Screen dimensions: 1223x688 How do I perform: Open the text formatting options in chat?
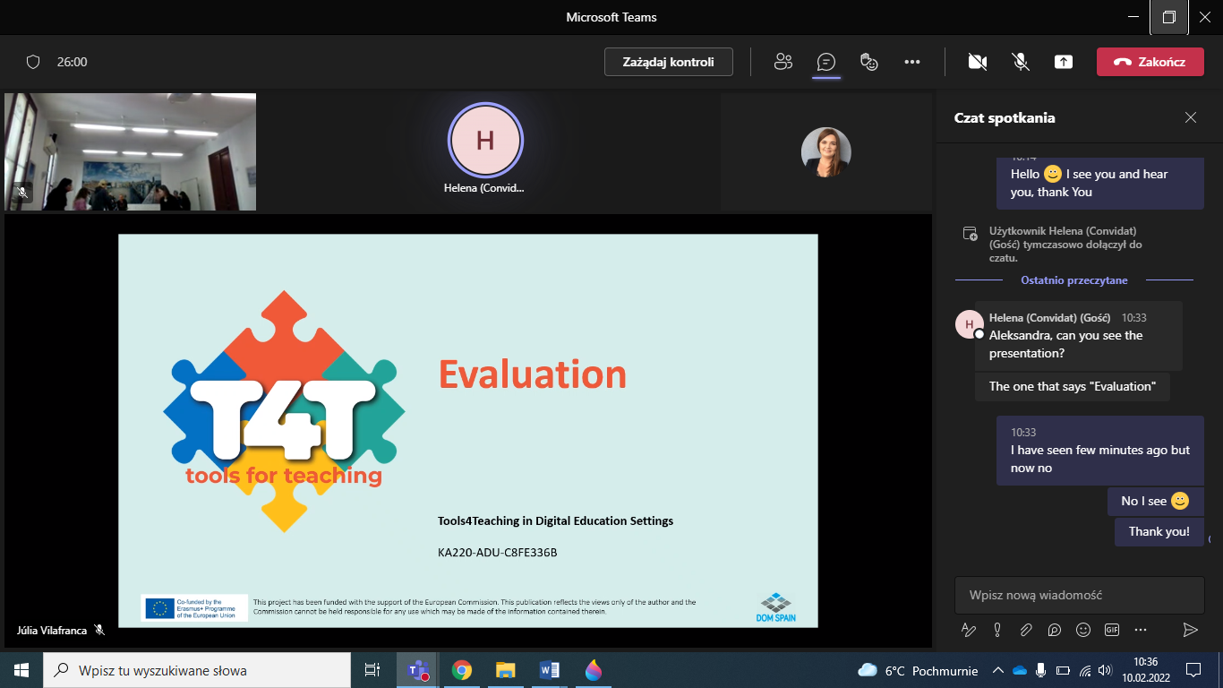pyautogui.click(x=968, y=630)
